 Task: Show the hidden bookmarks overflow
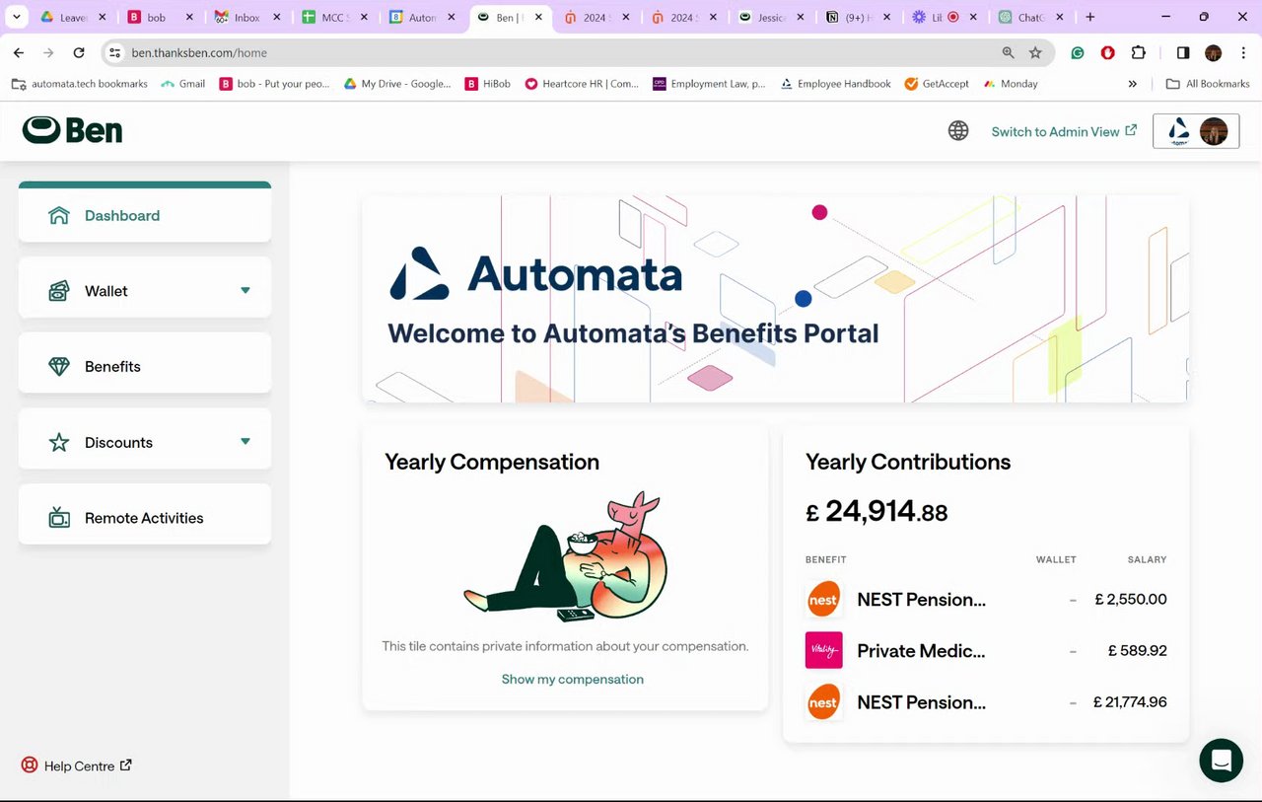pyautogui.click(x=1133, y=84)
